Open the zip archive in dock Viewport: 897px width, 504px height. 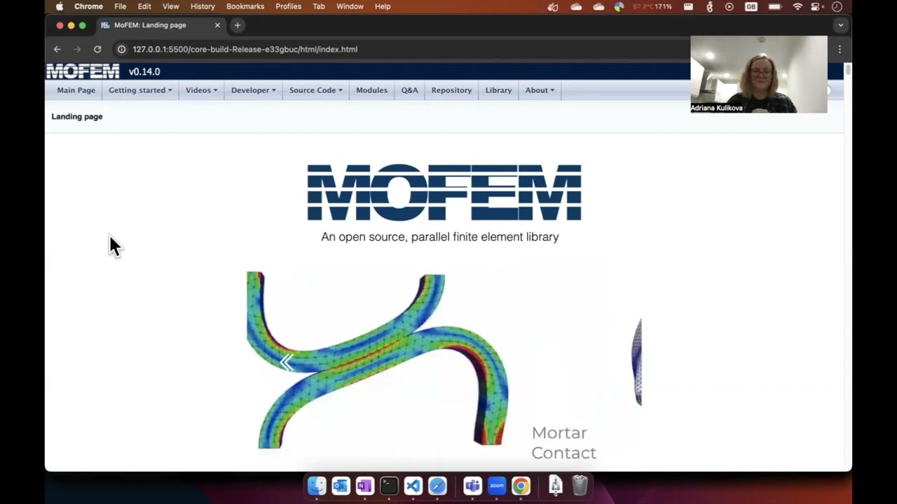(x=556, y=485)
